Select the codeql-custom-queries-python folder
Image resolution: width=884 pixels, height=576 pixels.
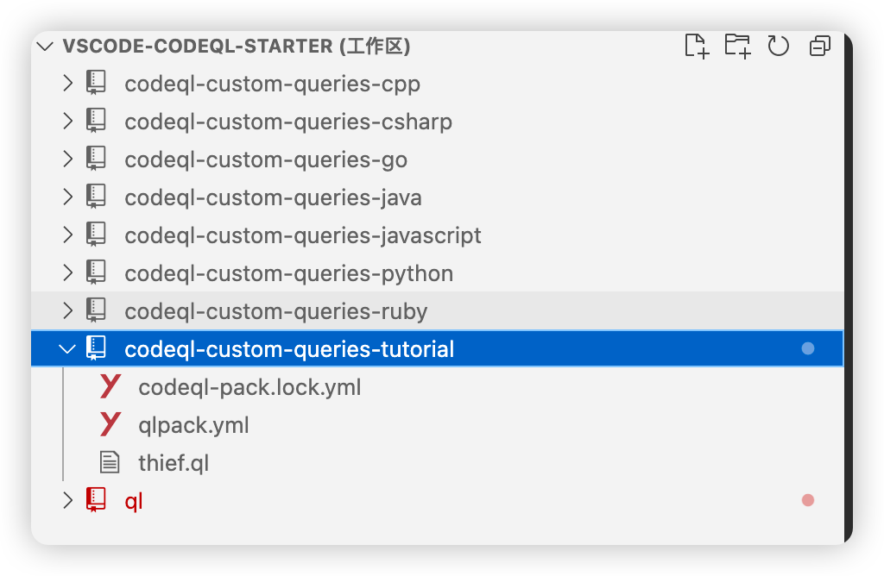pyautogui.click(x=288, y=273)
